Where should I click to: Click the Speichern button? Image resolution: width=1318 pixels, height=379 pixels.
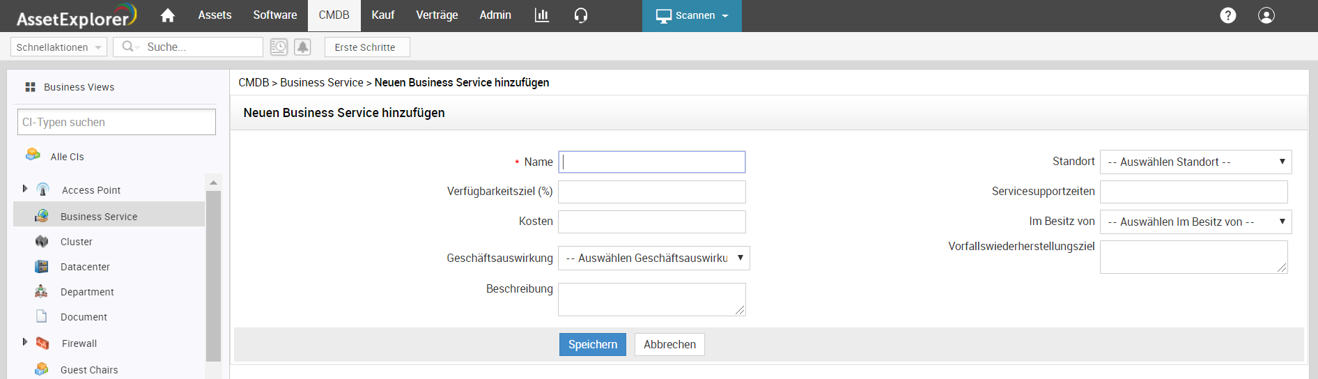[x=593, y=344]
